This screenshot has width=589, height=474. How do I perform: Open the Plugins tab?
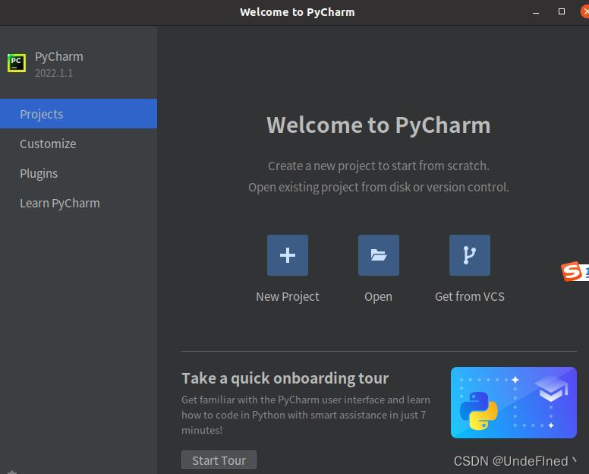[78, 173]
